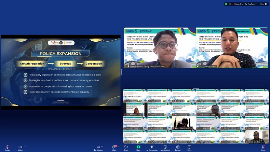Open the Chat panel
270x152 pixels.
[114, 147]
